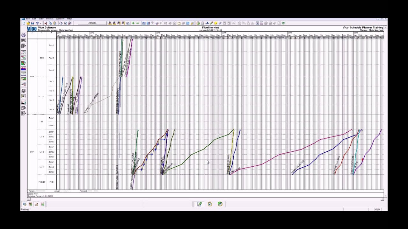Create a new project with New icon
The height and width of the screenshot is (229, 408).
click(x=24, y=23)
